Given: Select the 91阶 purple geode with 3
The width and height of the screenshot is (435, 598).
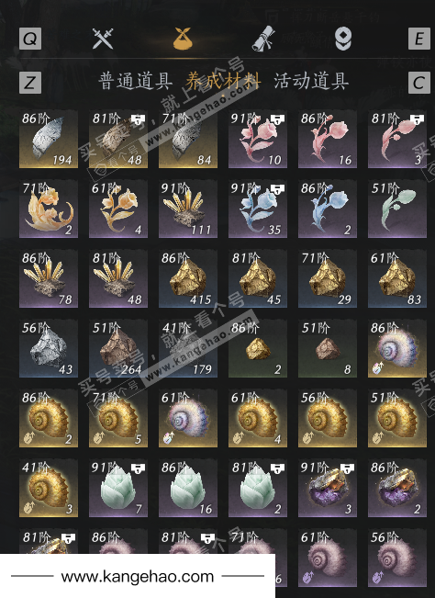Looking at the screenshot, I should click(328, 488).
